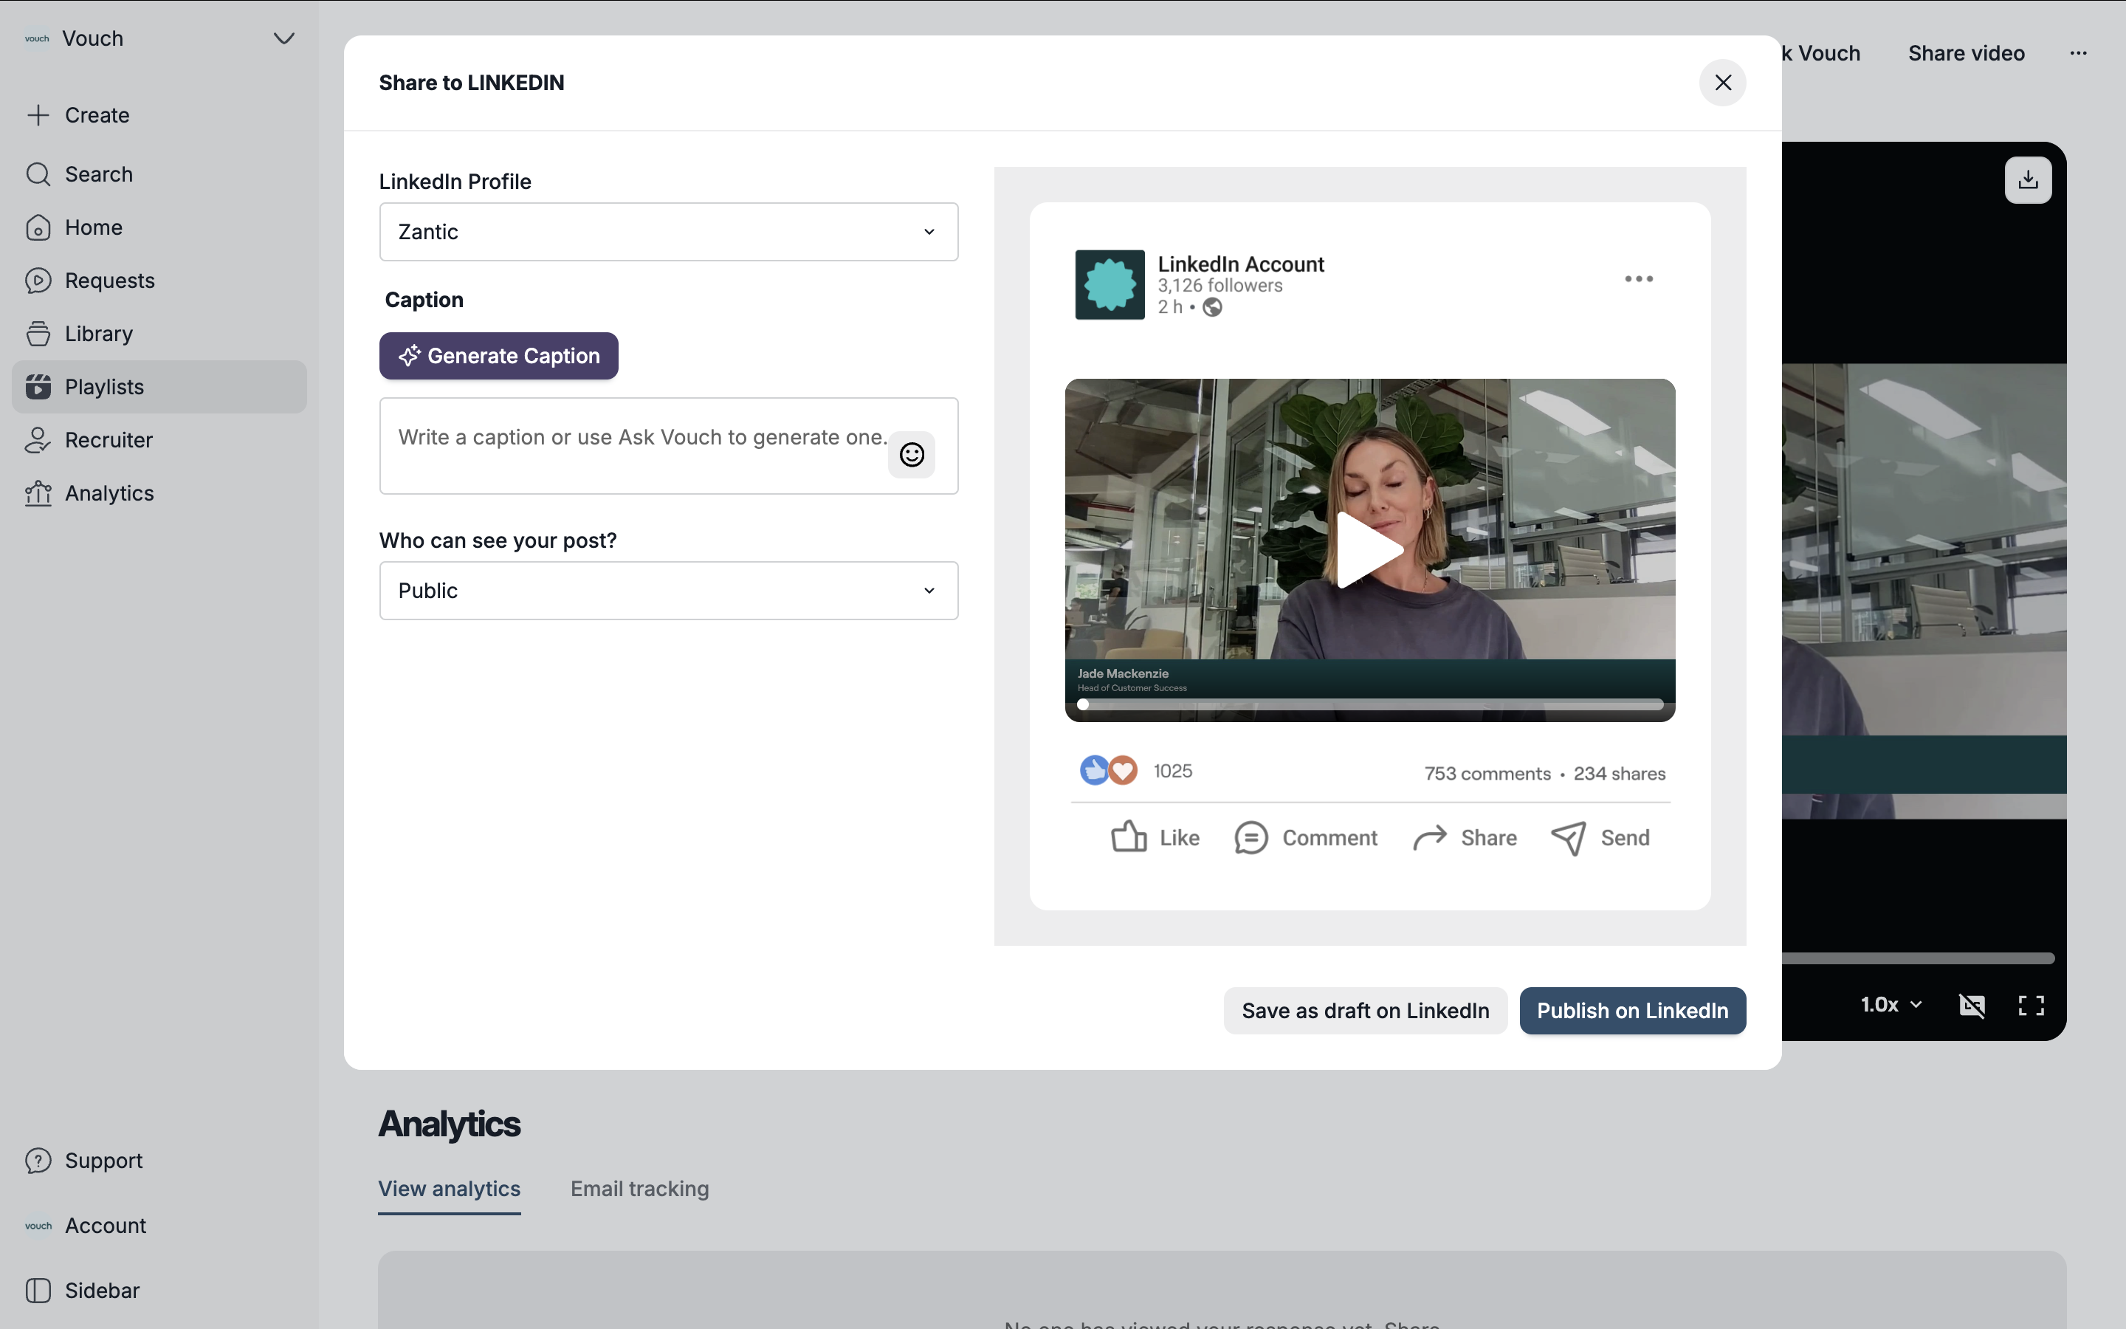2126x1329 pixels.
Task: Open the three-dot menu on LinkedIn preview
Action: tap(1639, 280)
